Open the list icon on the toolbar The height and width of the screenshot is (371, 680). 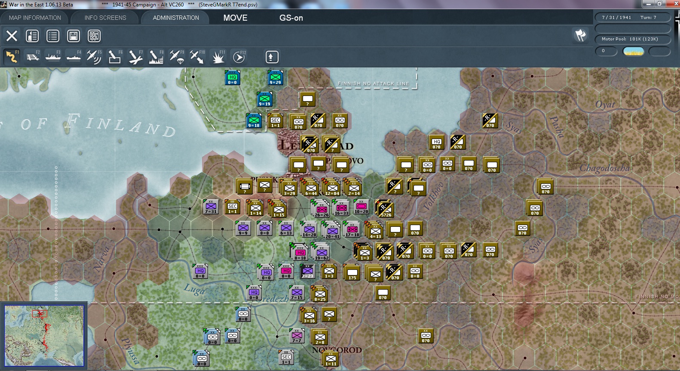coord(53,36)
